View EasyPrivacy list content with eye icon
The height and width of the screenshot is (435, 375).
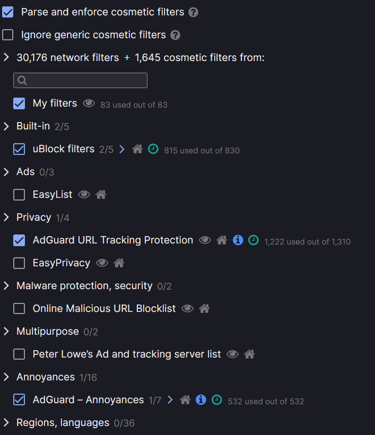(x=102, y=263)
